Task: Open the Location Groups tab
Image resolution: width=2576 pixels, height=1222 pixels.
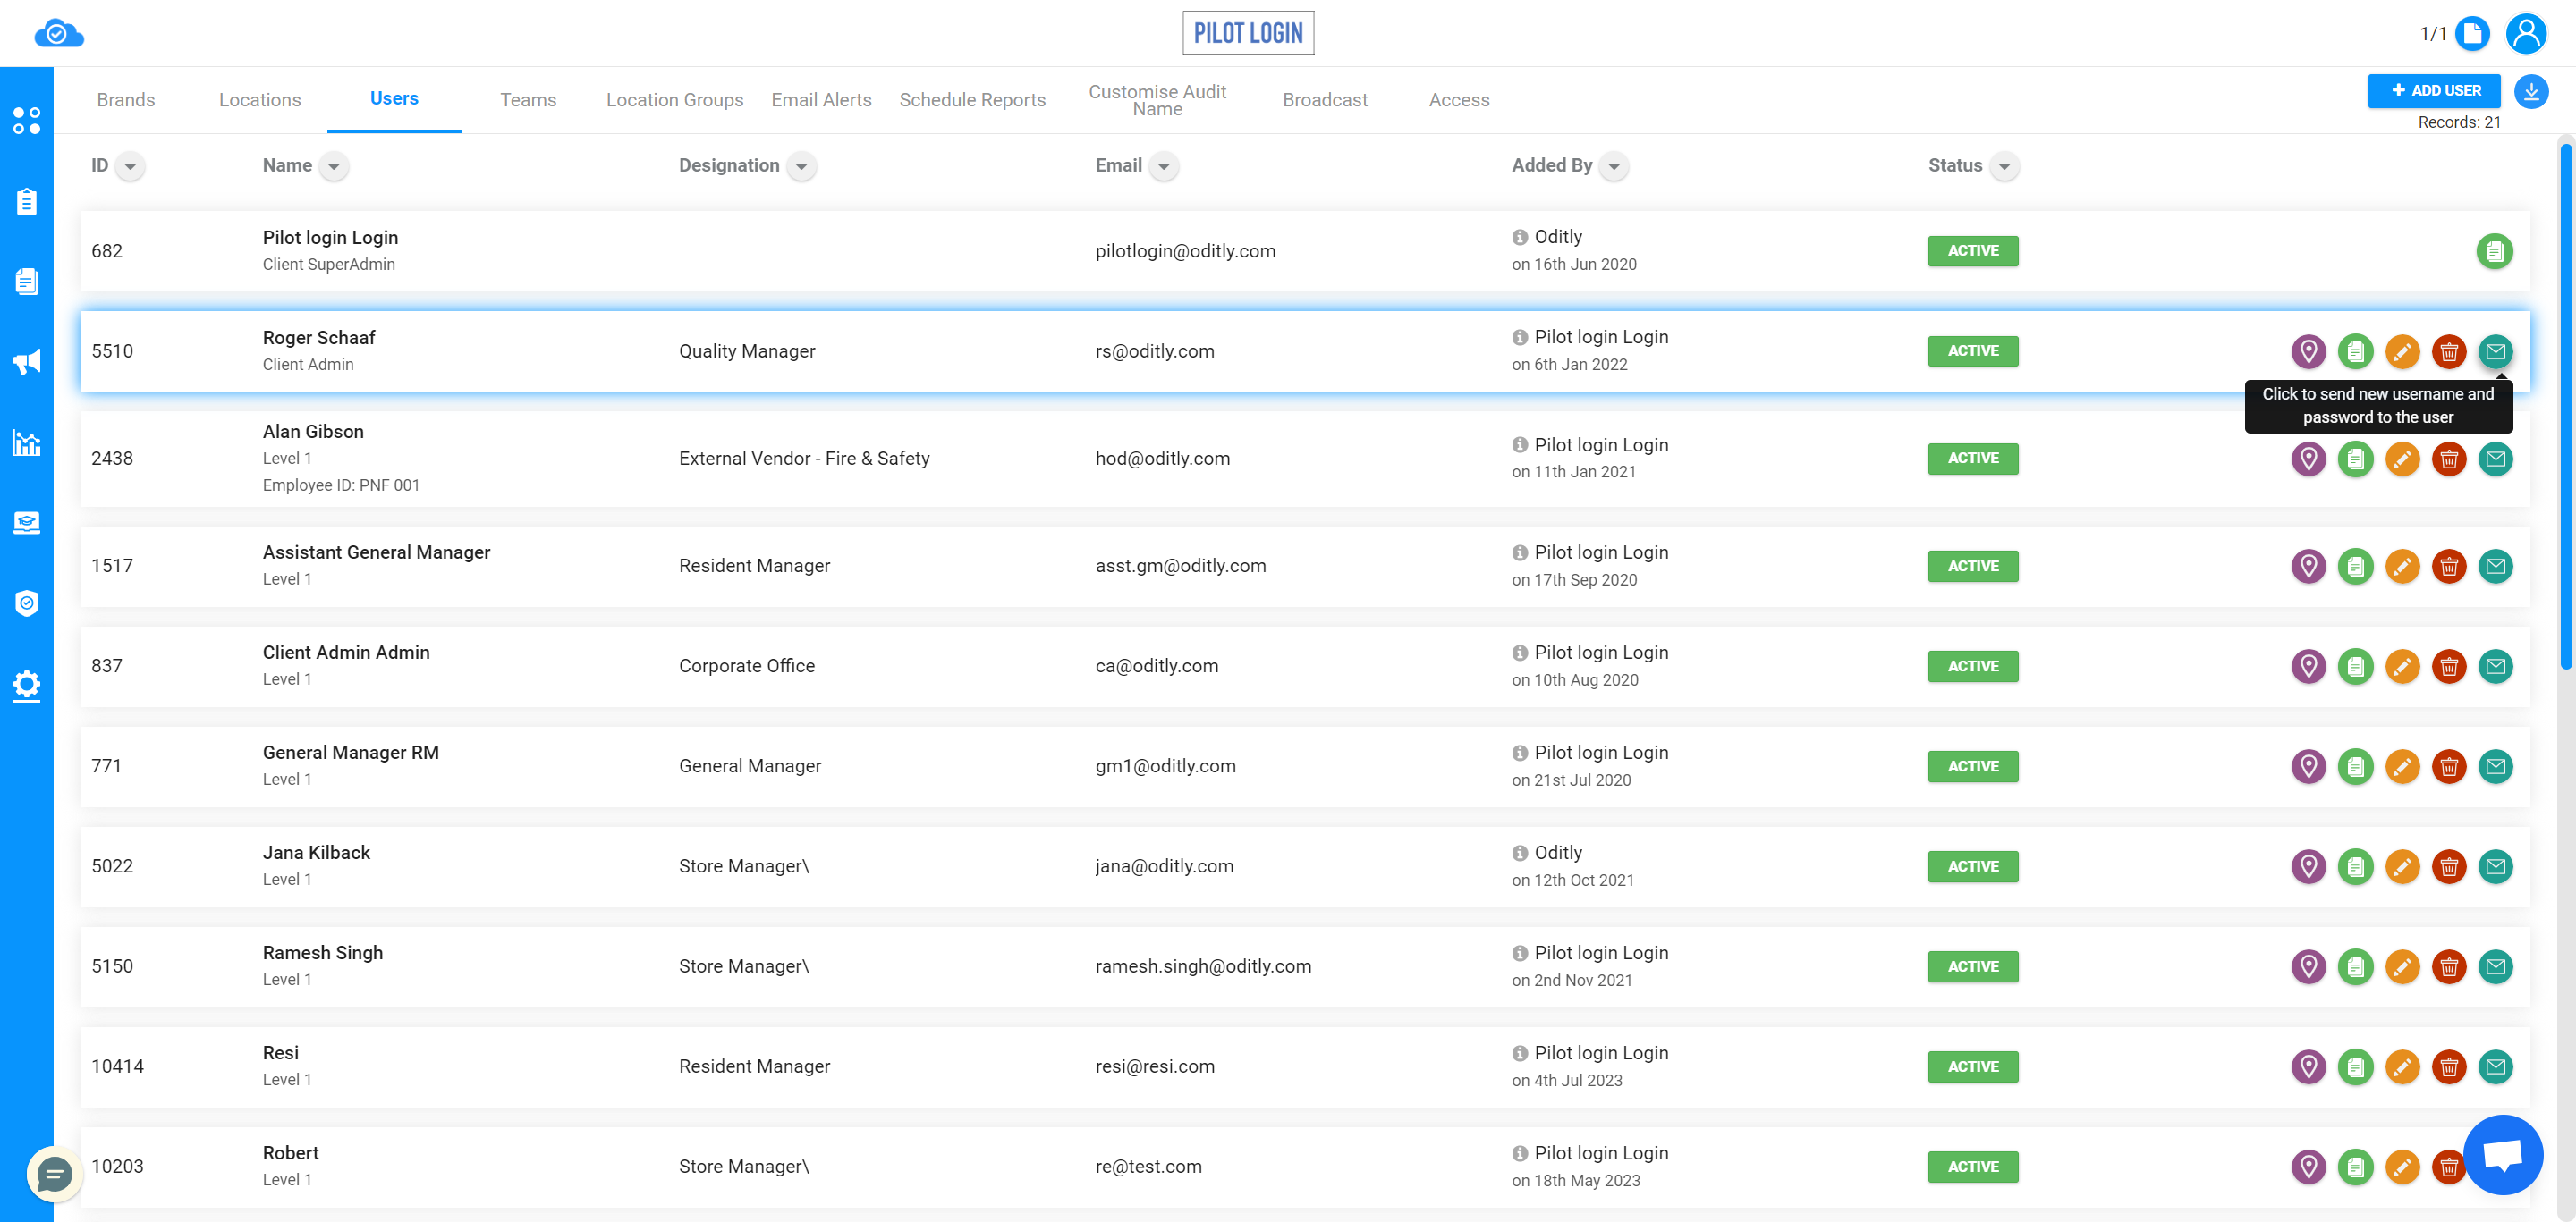Action: pos(674,100)
